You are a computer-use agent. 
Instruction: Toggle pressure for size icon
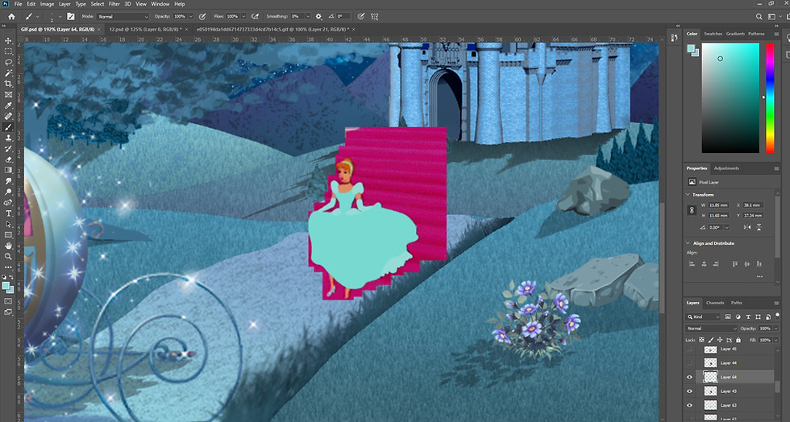361,16
